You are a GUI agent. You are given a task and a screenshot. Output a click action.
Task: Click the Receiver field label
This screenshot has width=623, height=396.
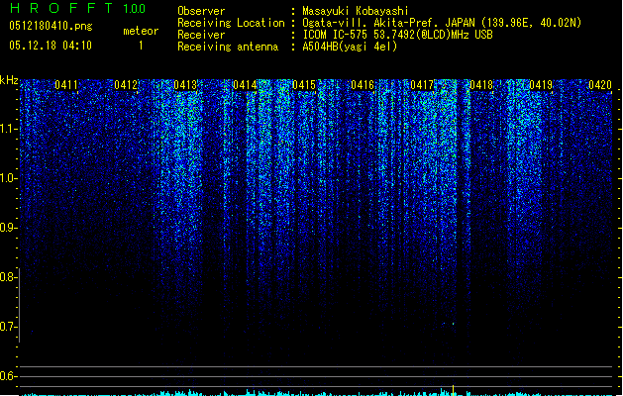pyautogui.click(x=201, y=35)
